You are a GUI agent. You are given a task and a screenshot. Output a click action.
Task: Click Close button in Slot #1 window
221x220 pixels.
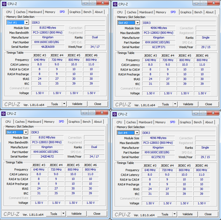[x=98, y=104]
